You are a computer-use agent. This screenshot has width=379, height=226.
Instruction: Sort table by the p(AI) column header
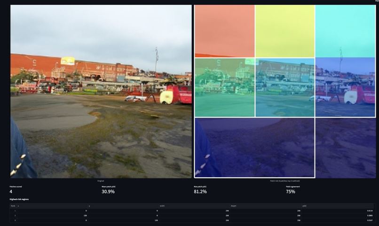click(337, 206)
